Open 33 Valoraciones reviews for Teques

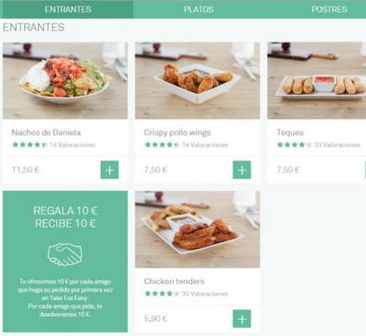pos(337,144)
